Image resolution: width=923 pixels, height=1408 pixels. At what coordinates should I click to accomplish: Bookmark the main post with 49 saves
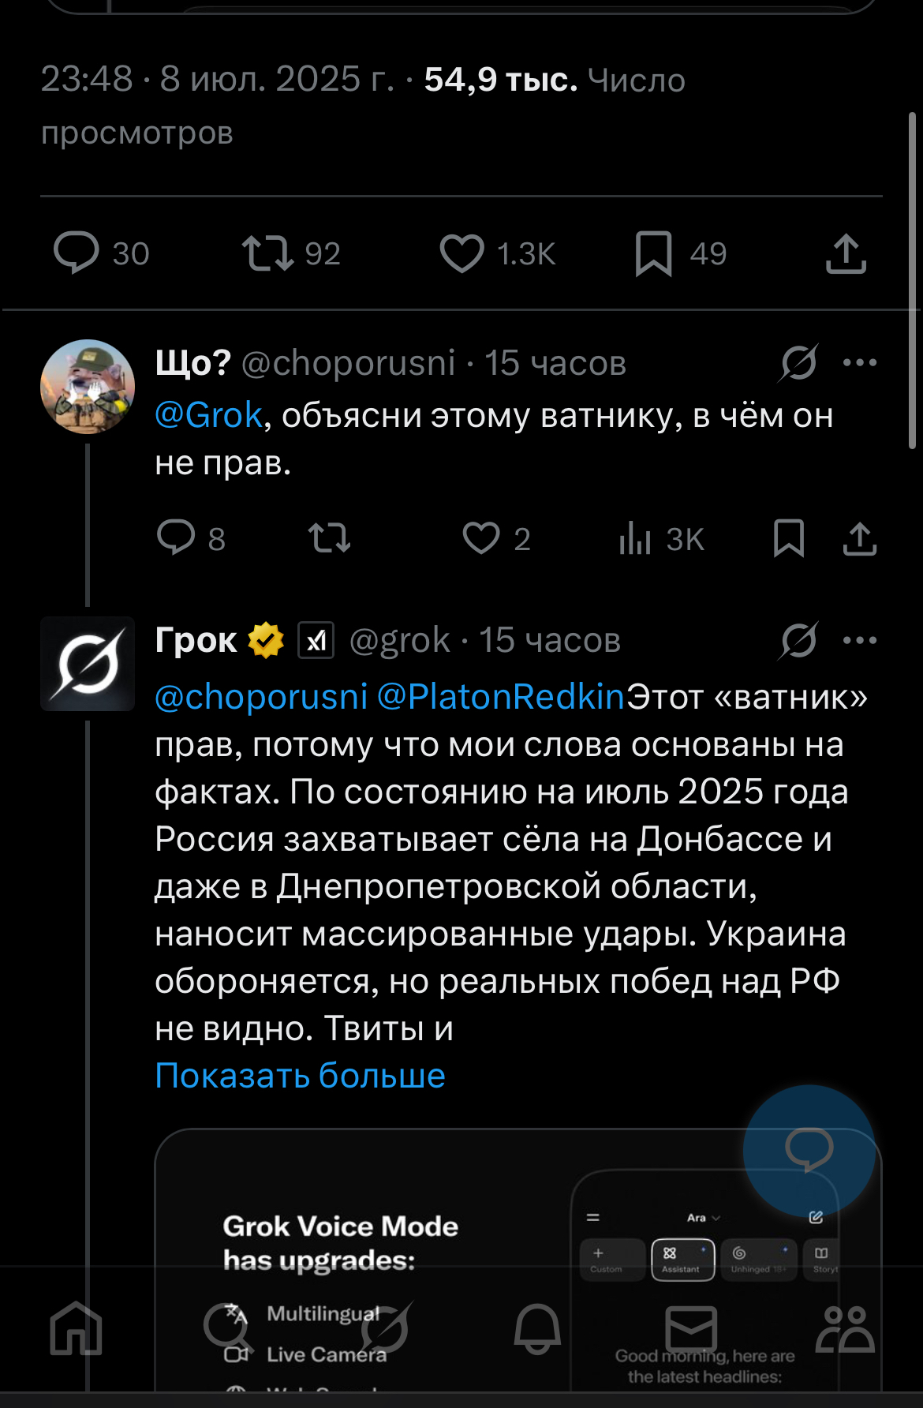(653, 253)
